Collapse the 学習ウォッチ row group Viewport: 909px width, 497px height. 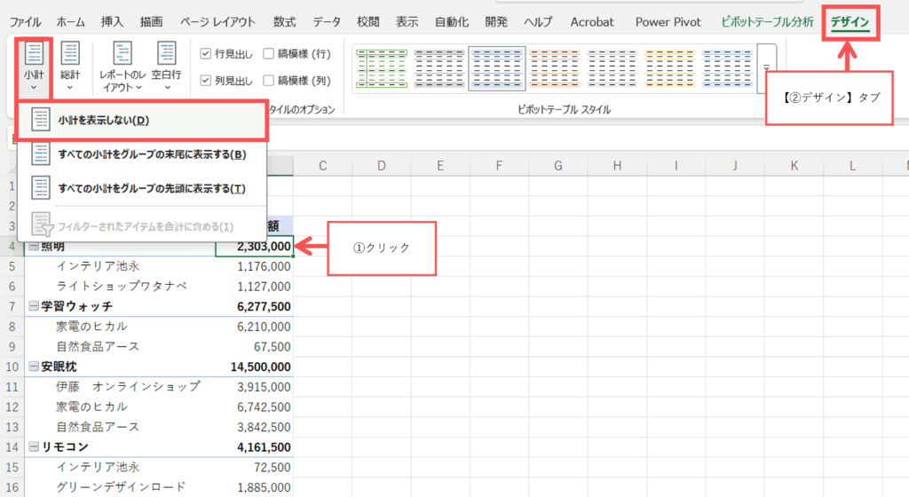(33, 306)
